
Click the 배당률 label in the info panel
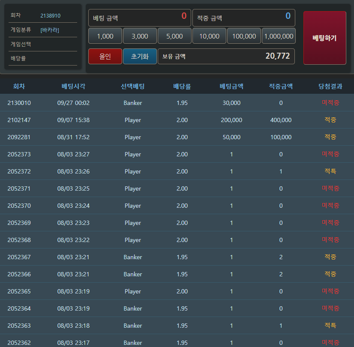click(x=18, y=58)
